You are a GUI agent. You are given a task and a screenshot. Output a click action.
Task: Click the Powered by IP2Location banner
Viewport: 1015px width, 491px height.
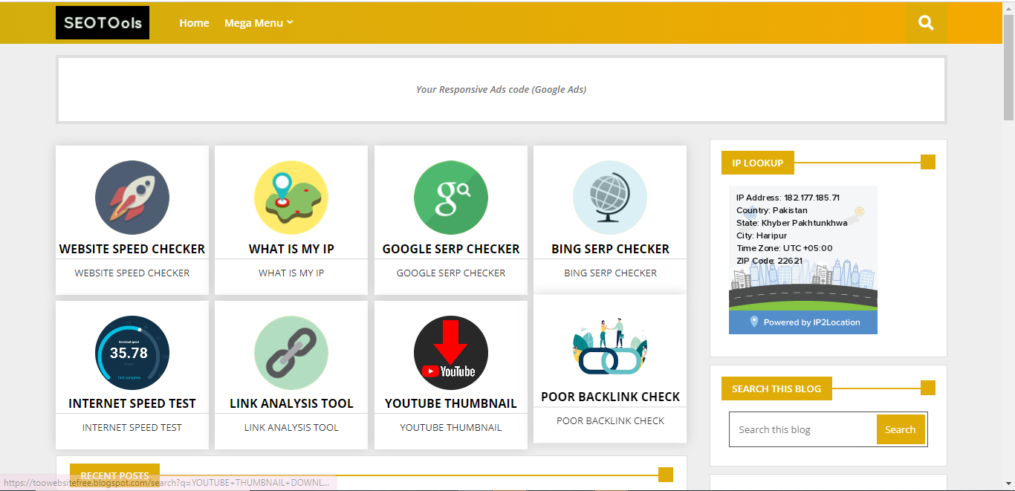pos(803,322)
